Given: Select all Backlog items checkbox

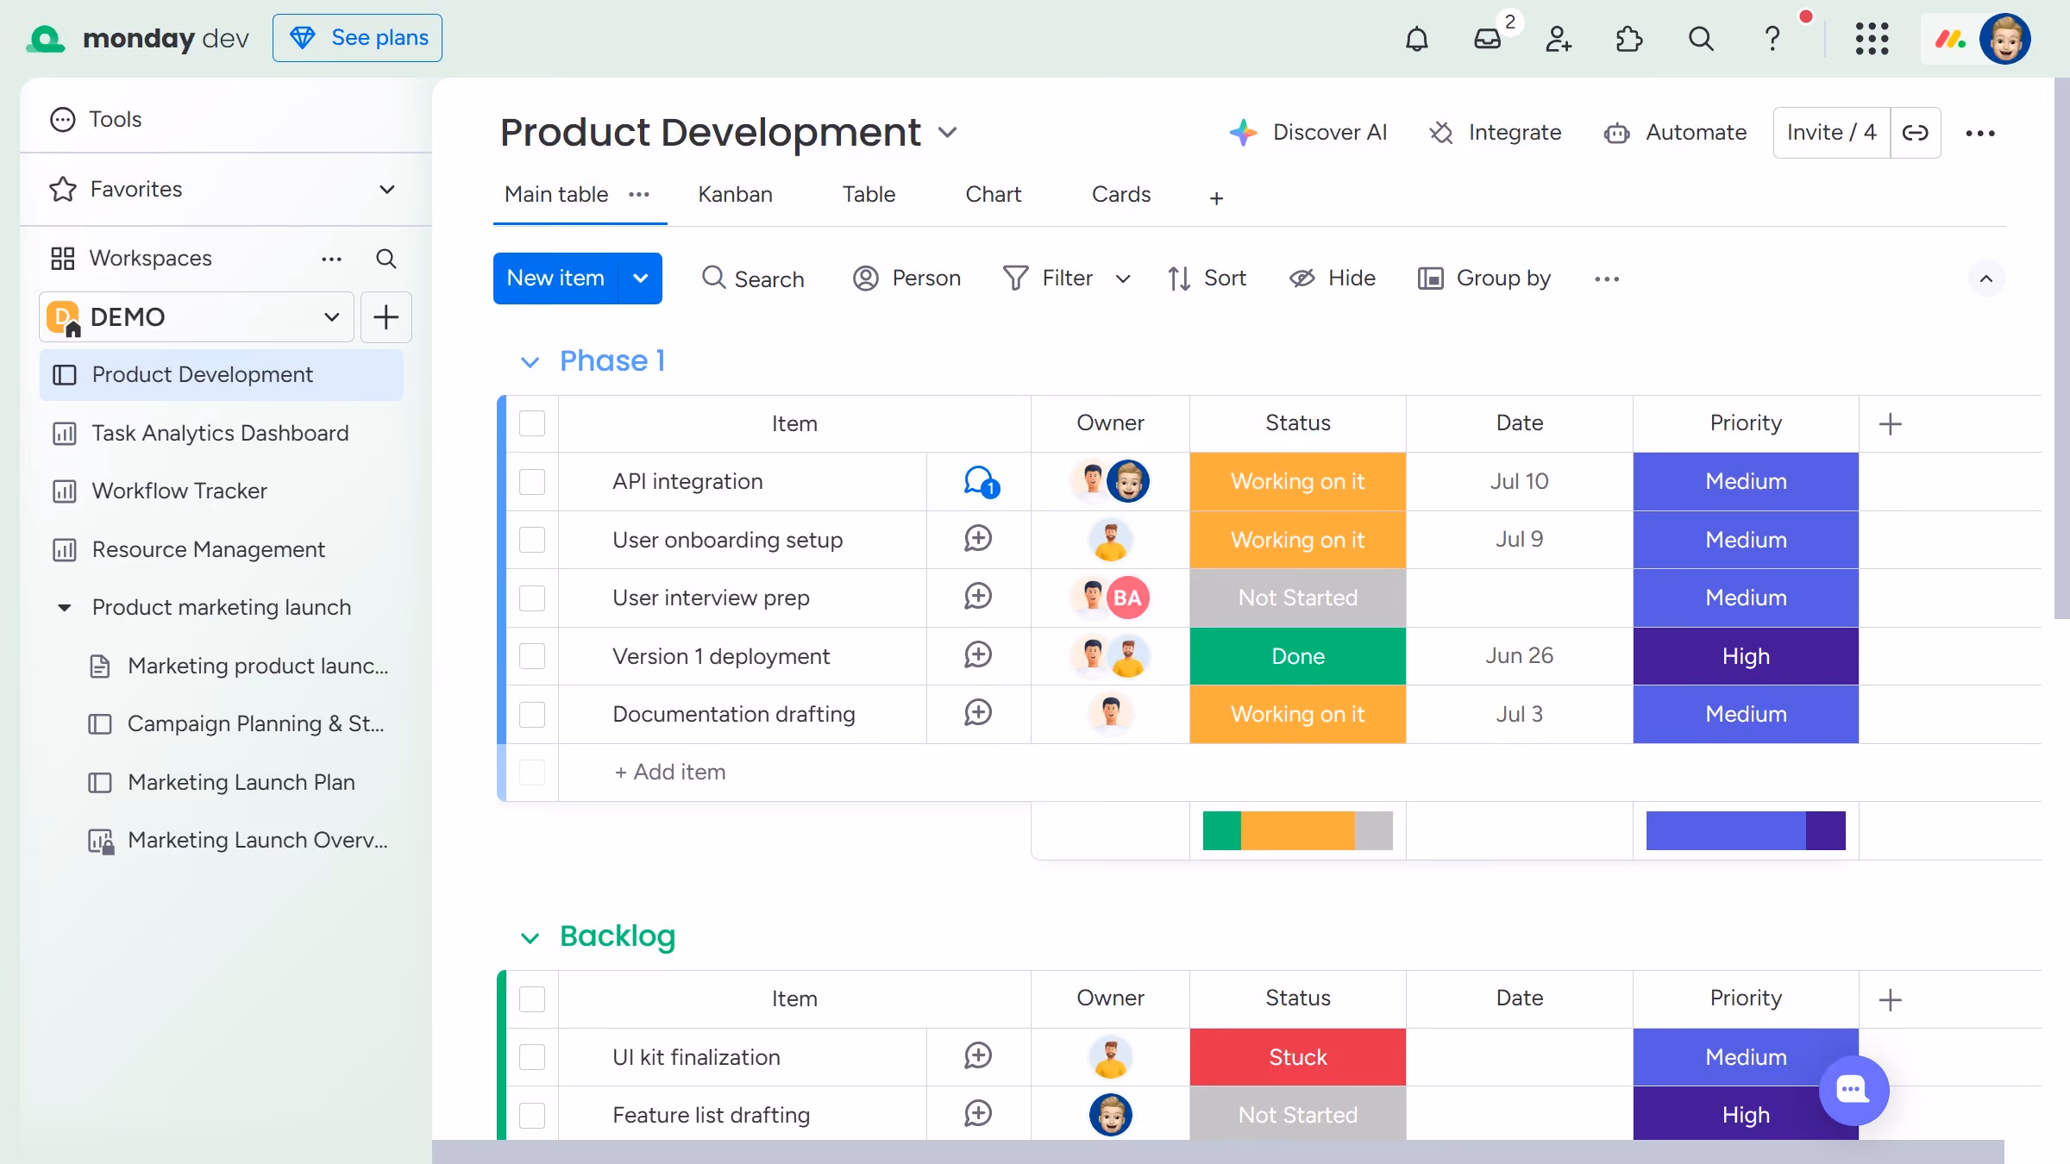Looking at the screenshot, I should pyautogui.click(x=532, y=998).
